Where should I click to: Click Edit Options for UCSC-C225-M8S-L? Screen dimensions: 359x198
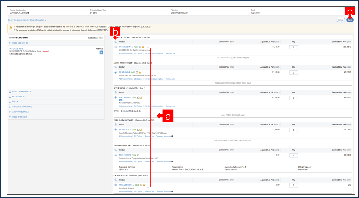click(x=138, y=54)
